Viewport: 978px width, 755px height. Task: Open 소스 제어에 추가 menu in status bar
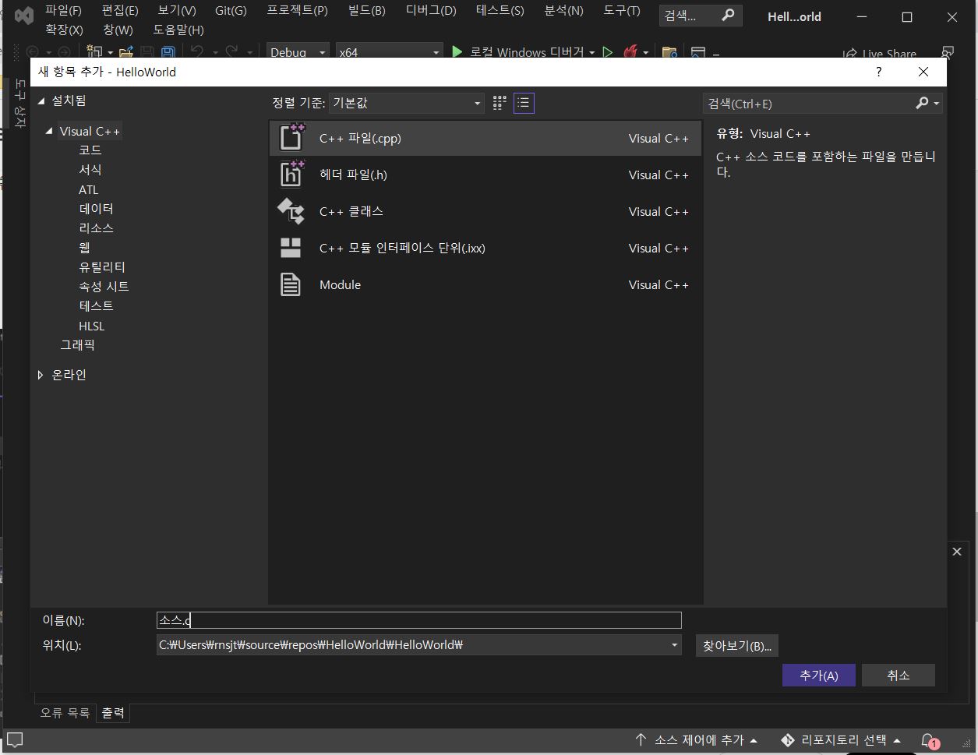(696, 740)
